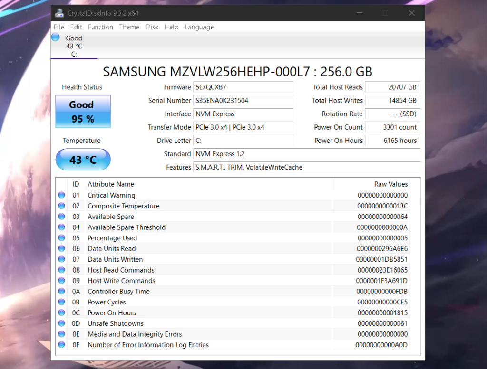The image size is (487, 369).
Task: Click the status orb for Available Spare row 03
Action: (x=61, y=217)
